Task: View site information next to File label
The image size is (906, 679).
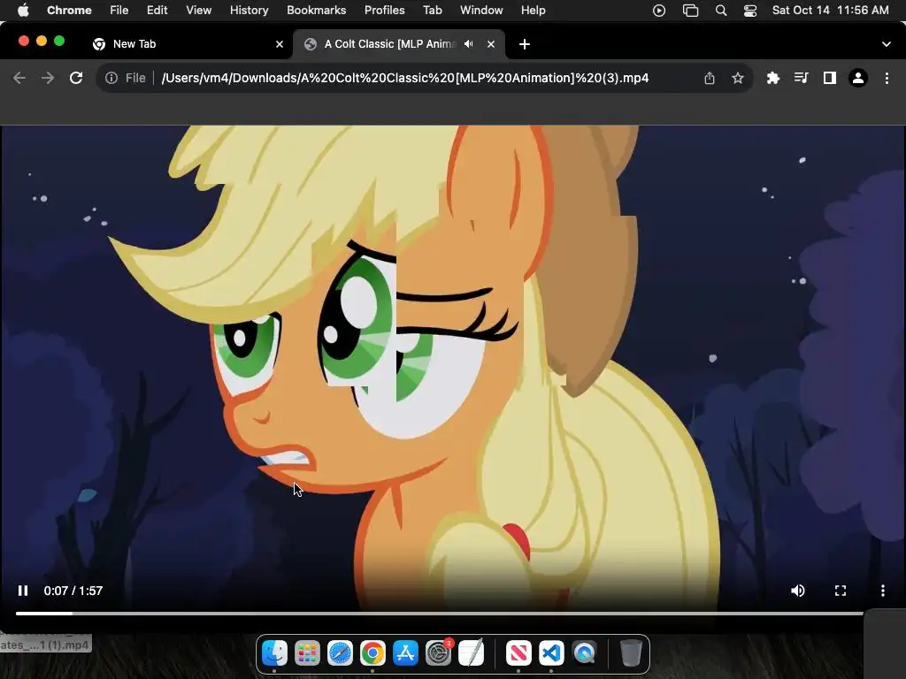Action: 111,78
